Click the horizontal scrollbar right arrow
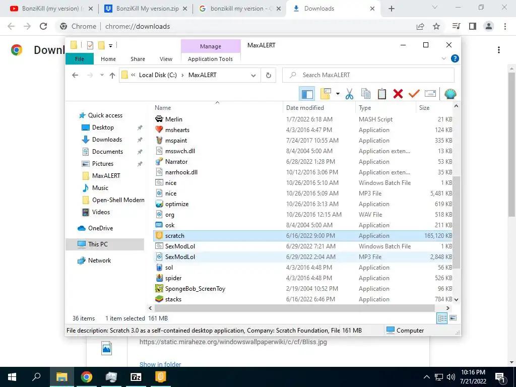This screenshot has height=387, width=516. pos(448,308)
